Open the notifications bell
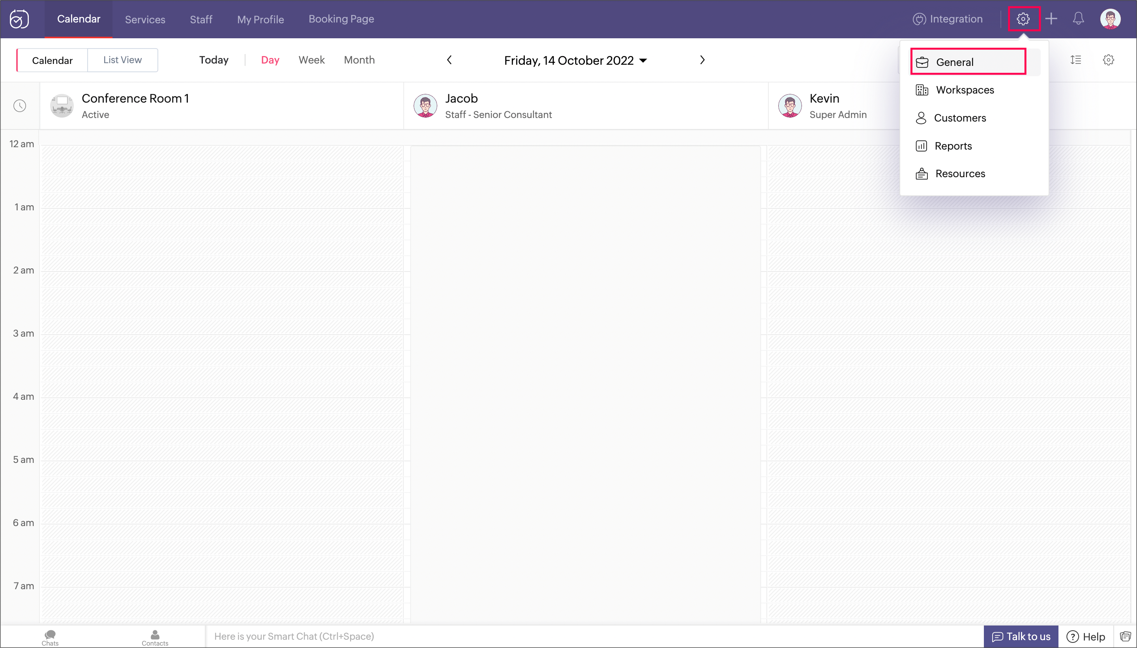Image resolution: width=1137 pixels, height=648 pixels. point(1078,19)
